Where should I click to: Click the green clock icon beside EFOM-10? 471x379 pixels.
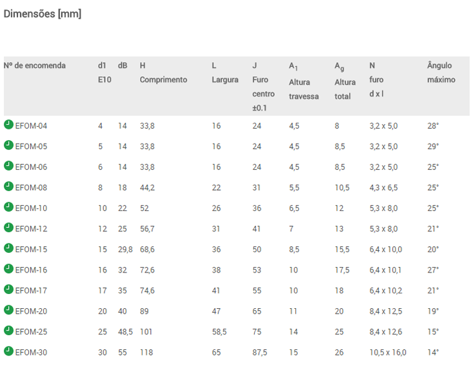click(x=9, y=207)
